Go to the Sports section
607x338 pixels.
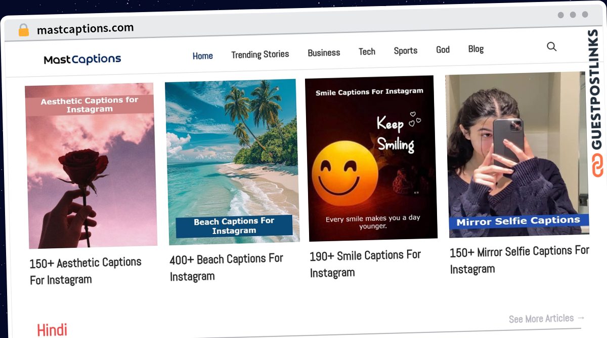click(406, 50)
